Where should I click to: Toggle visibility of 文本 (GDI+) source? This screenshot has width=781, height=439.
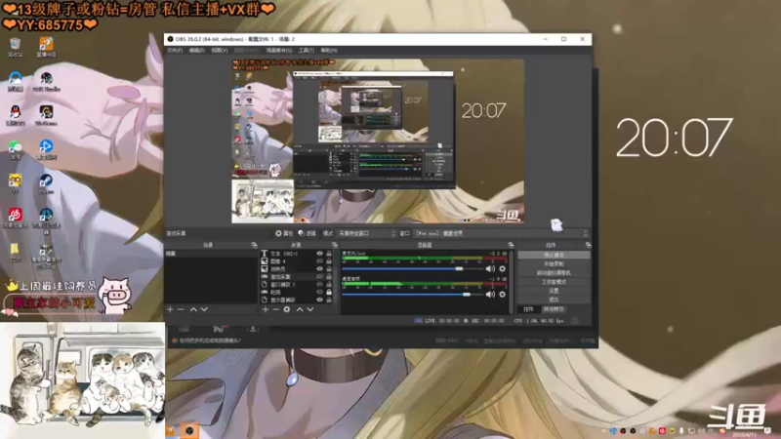[319, 254]
